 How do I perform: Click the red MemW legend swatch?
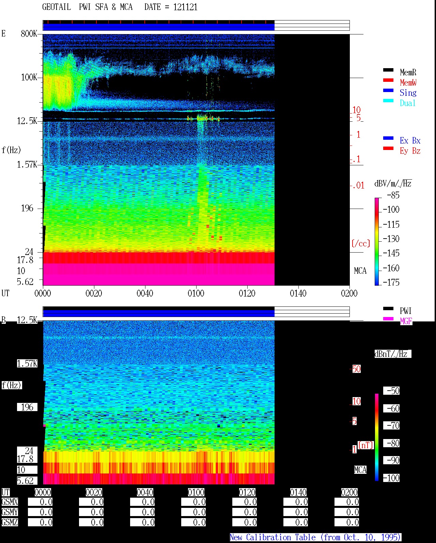click(388, 80)
